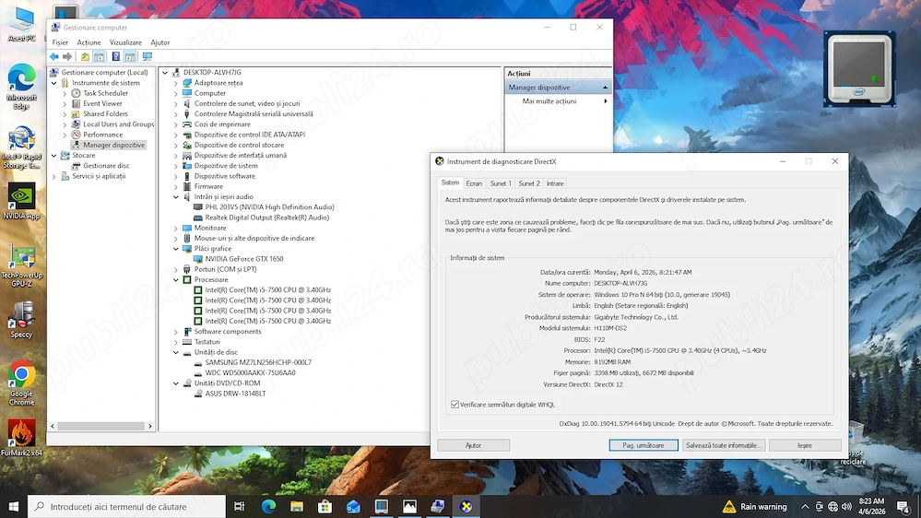921x518 pixels.
Task: Select Event Viewer in left tree
Action: [x=102, y=103]
